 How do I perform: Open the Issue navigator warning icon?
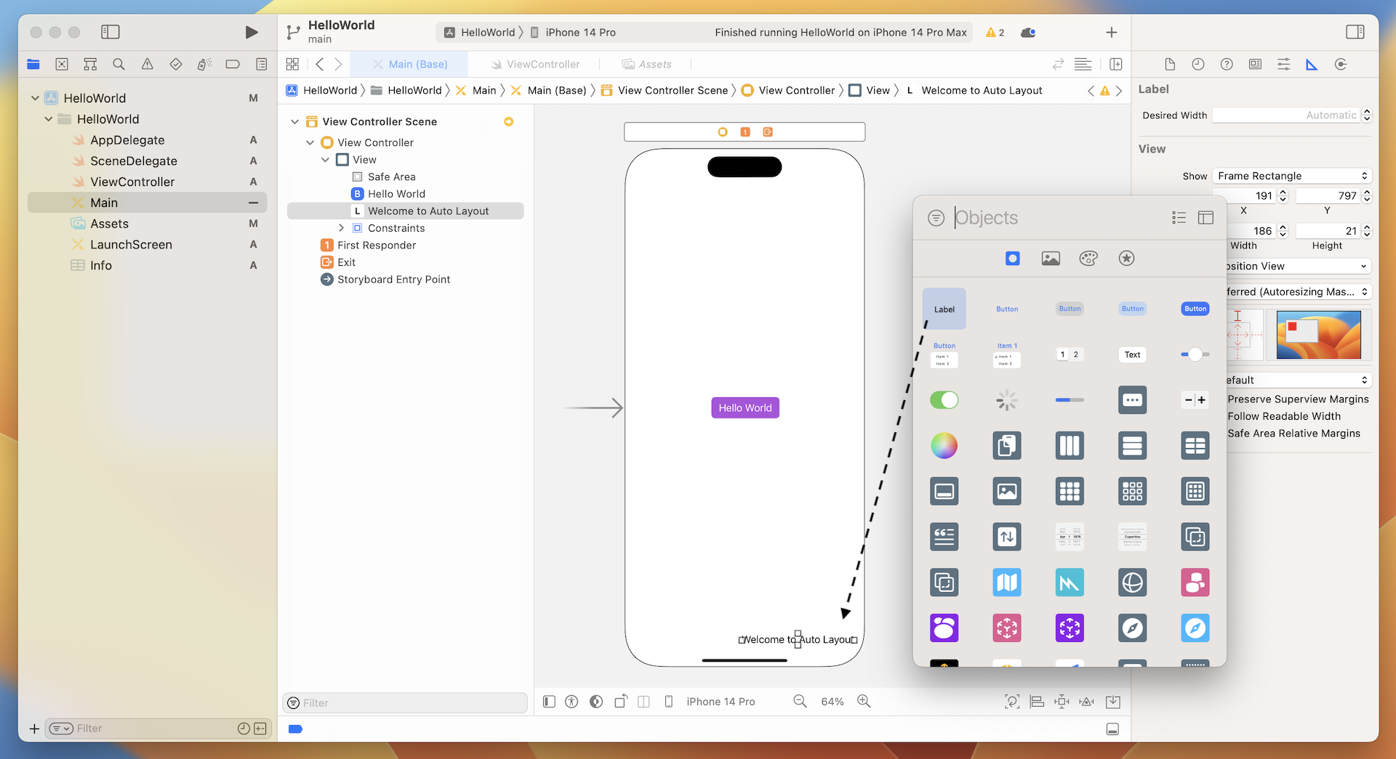coord(147,64)
